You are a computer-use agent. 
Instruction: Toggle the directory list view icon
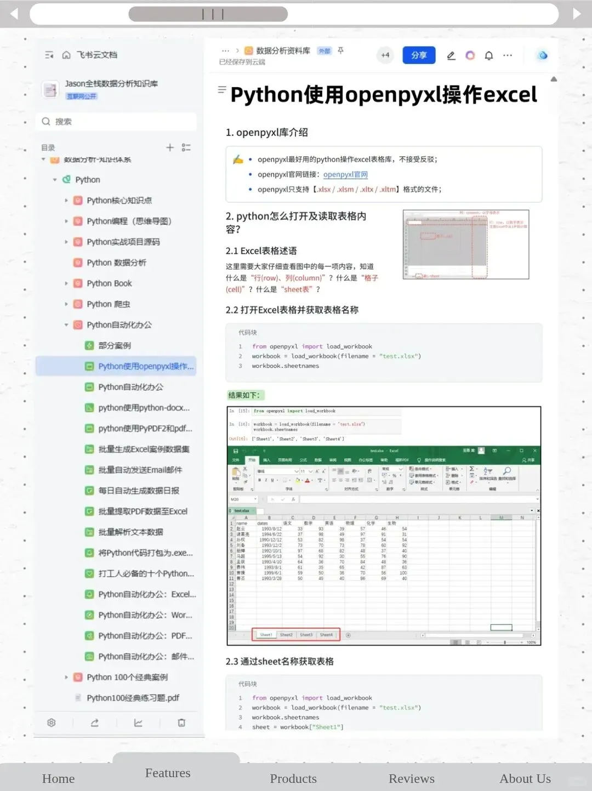coord(186,147)
